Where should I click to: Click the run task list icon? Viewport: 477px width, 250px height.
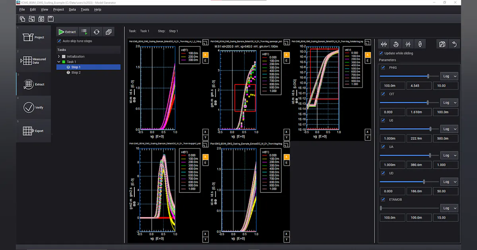(84, 32)
